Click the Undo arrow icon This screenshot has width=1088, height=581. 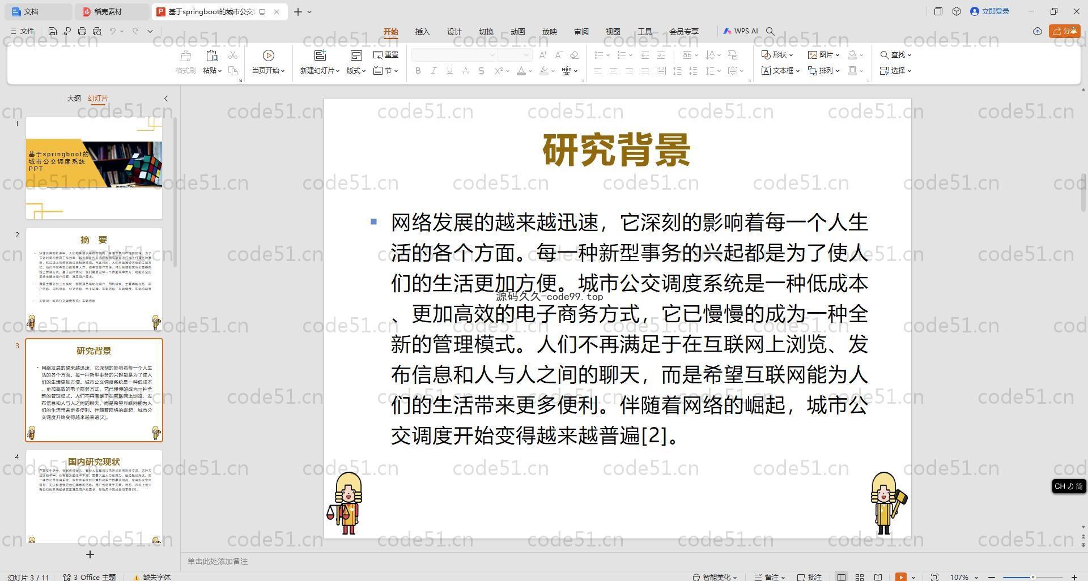pyautogui.click(x=113, y=31)
